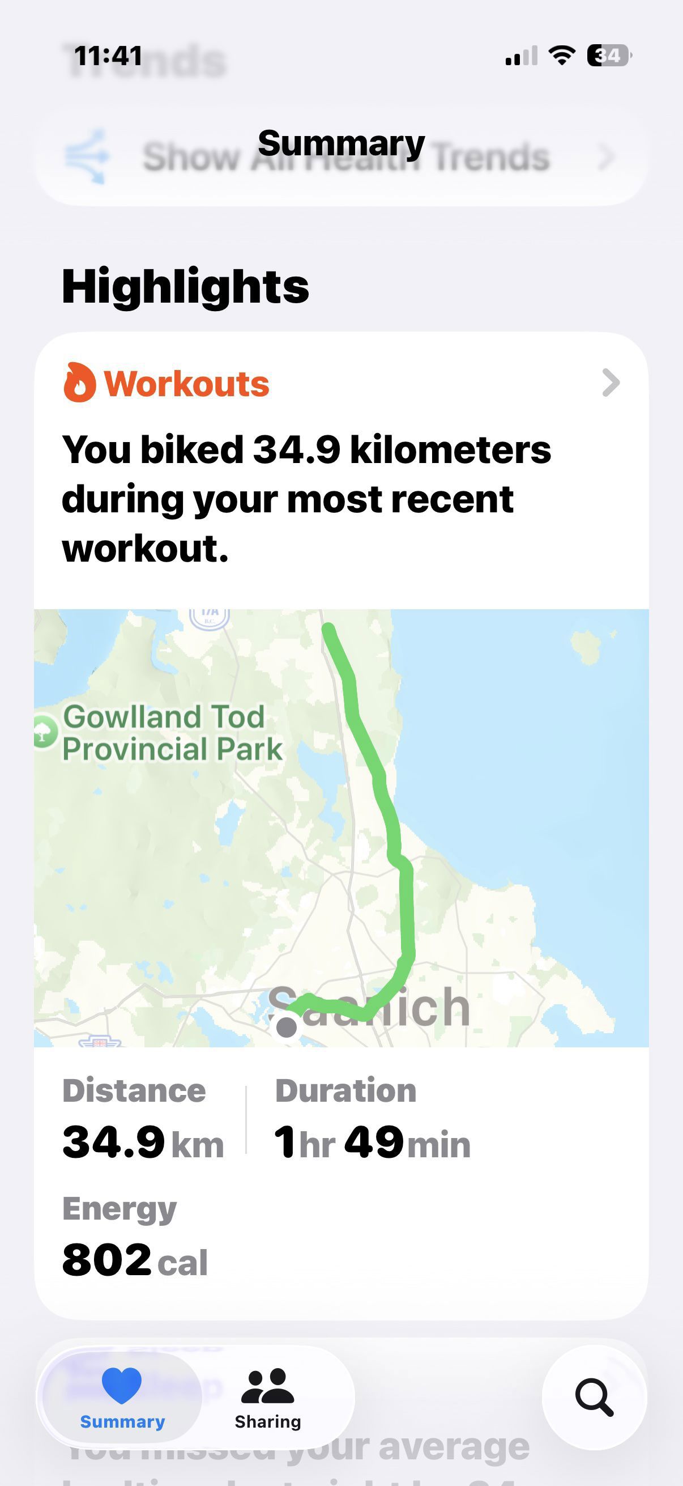Tap the 34.9 km Distance value

pyautogui.click(x=143, y=1143)
